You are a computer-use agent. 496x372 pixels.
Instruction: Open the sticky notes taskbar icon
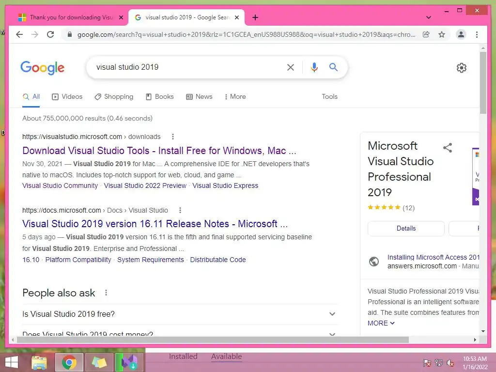click(99, 362)
